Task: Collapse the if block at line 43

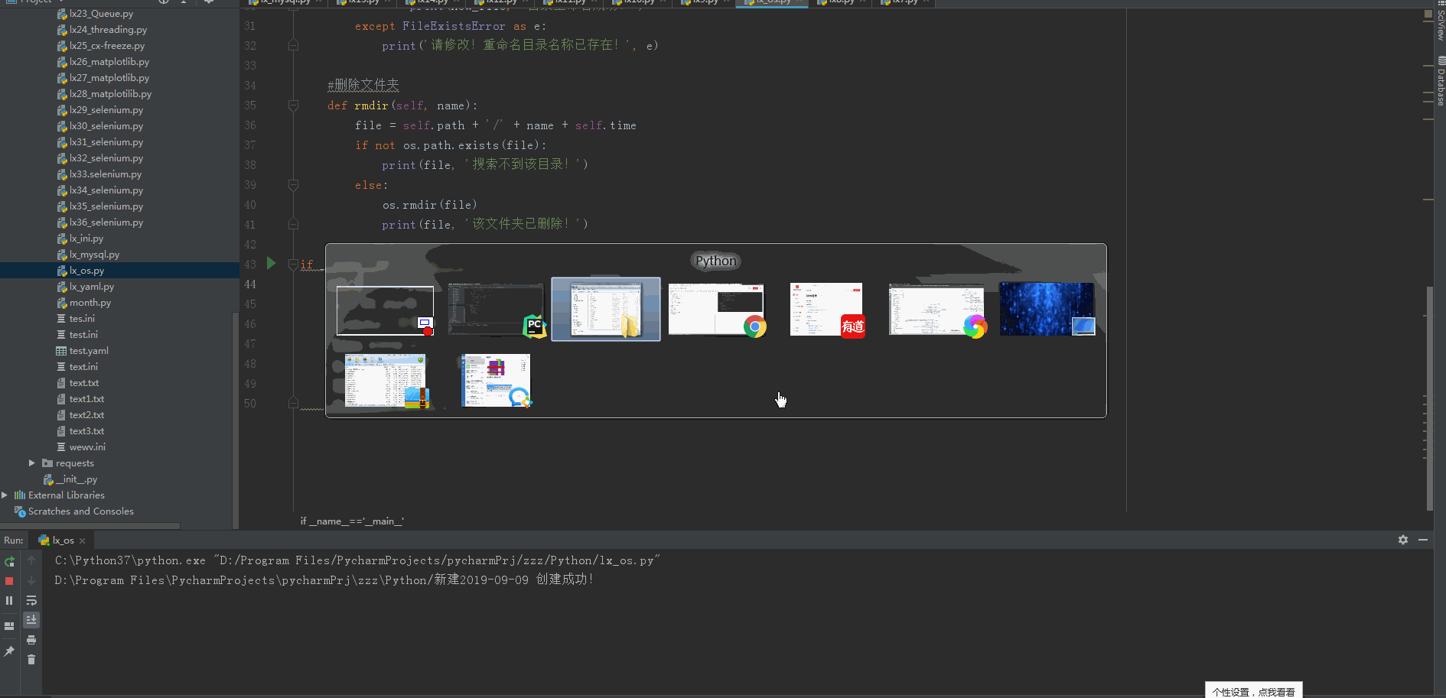Action: click(x=293, y=265)
